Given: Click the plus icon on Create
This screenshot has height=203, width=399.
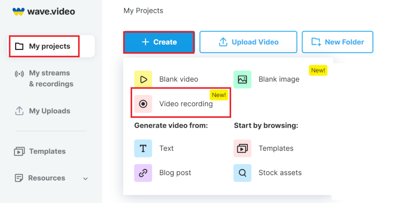Looking at the screenshot, I should [145, 42].
